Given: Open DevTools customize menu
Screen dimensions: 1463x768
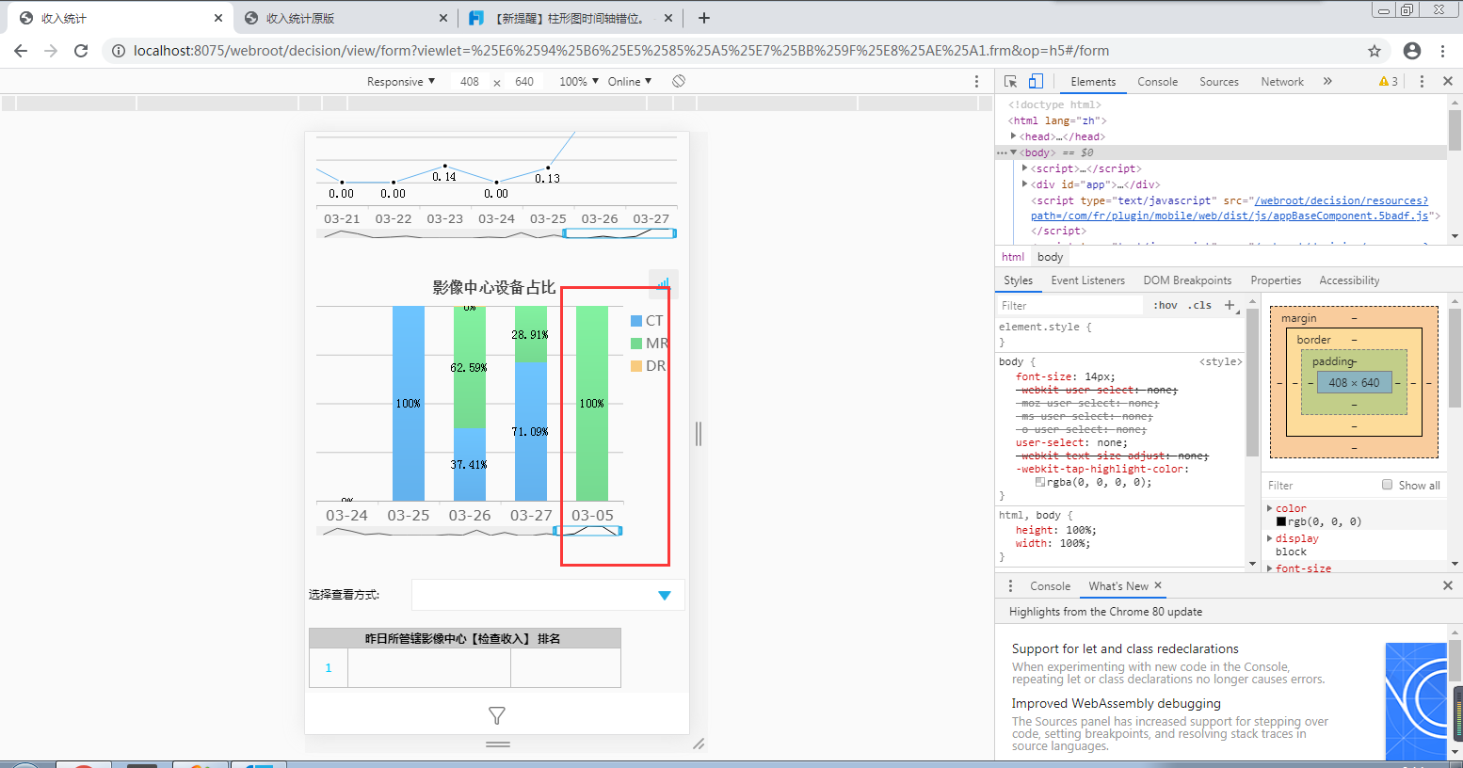Looking at the screenshot, I should pos(1422,82).
